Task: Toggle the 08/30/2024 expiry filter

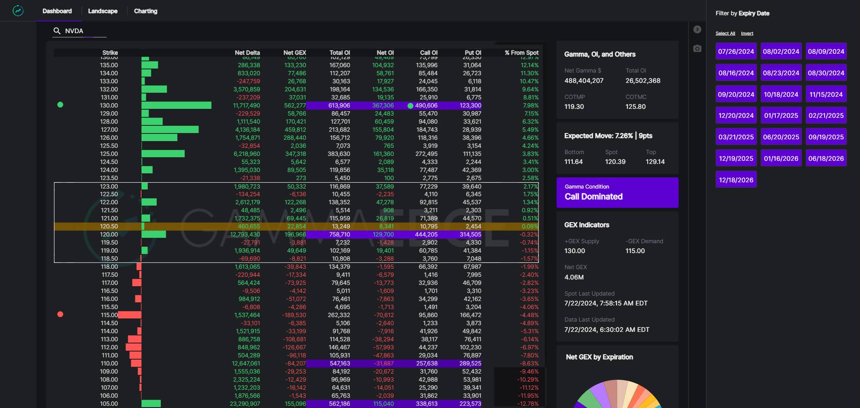Action: [826, 73]
